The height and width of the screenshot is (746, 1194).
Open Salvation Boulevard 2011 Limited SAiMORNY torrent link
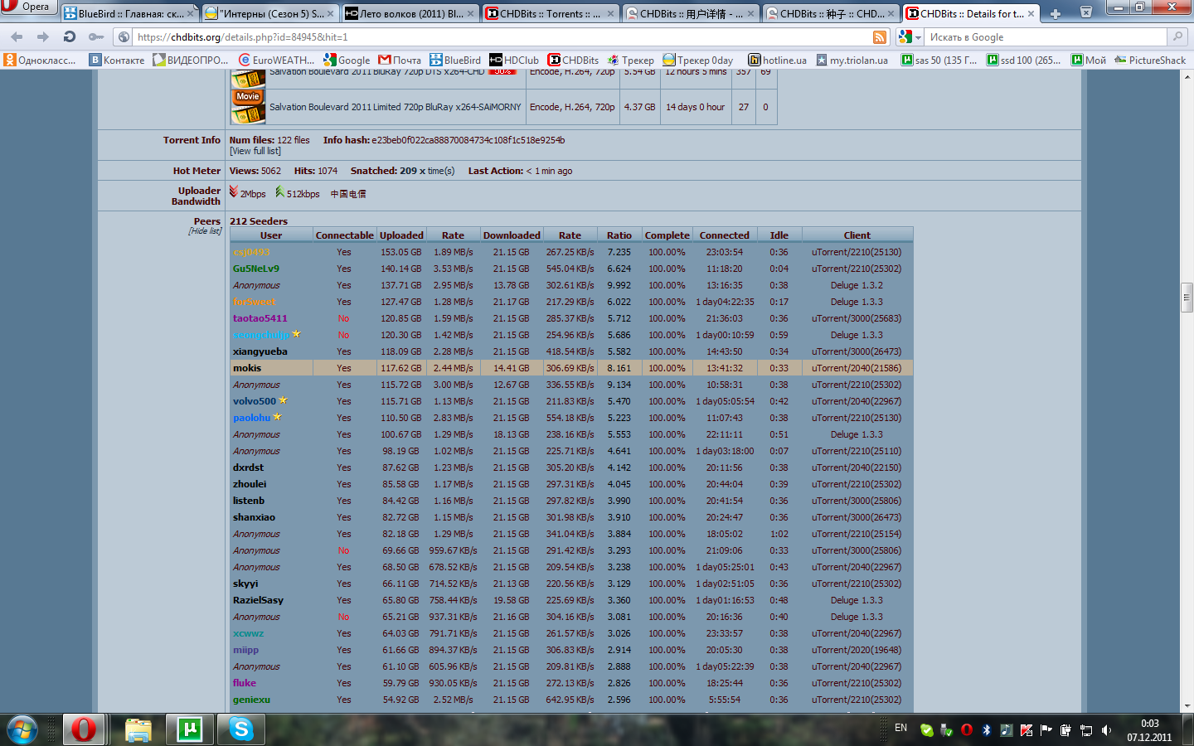(396, 107)
